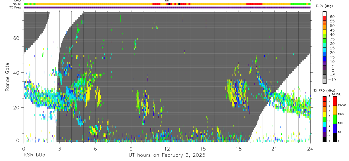Click time-axis tick label 3
Viewport: 349px width, 161px height.
click(x=59, y=149)
